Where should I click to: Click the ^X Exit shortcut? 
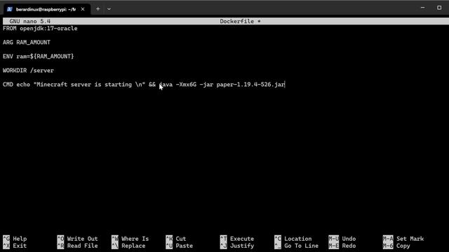[15, 246]
